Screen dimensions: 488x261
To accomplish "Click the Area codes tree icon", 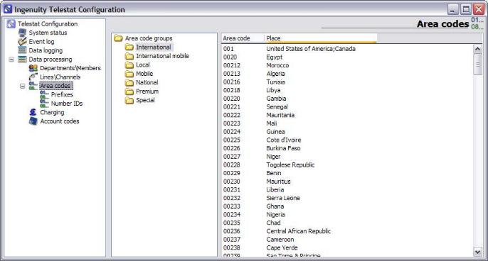I will point(33,86).
